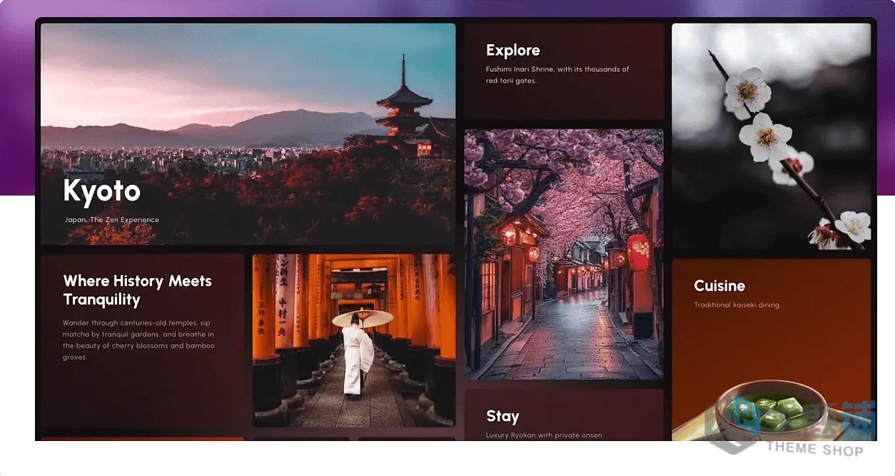Open the Stay card heading

tap(502, 416)
